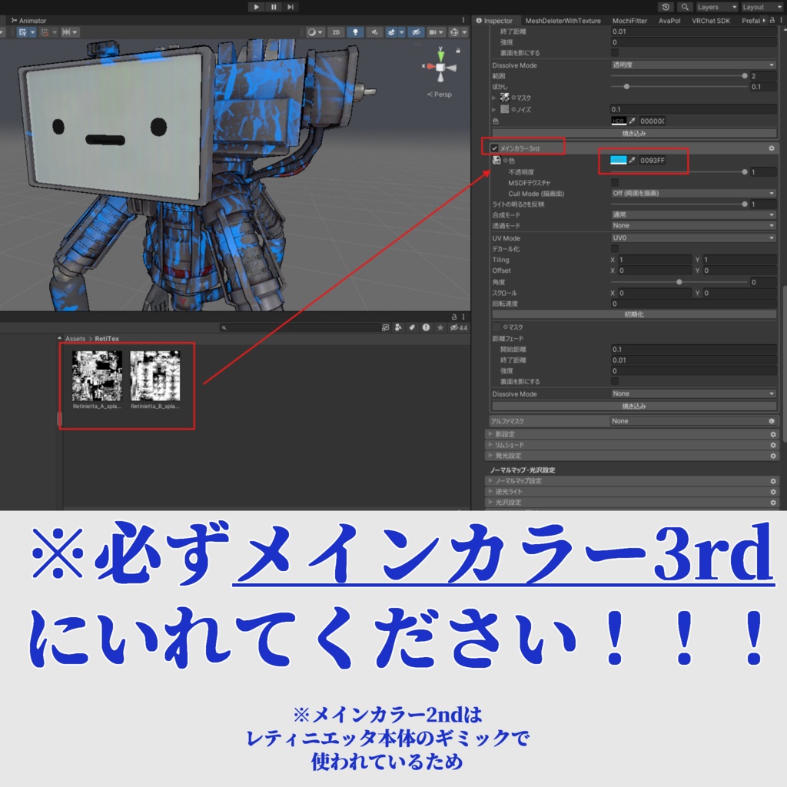Open the 透過モード None dropdown
The width and height of the screenshot is (787, 787).
[693, 226]
